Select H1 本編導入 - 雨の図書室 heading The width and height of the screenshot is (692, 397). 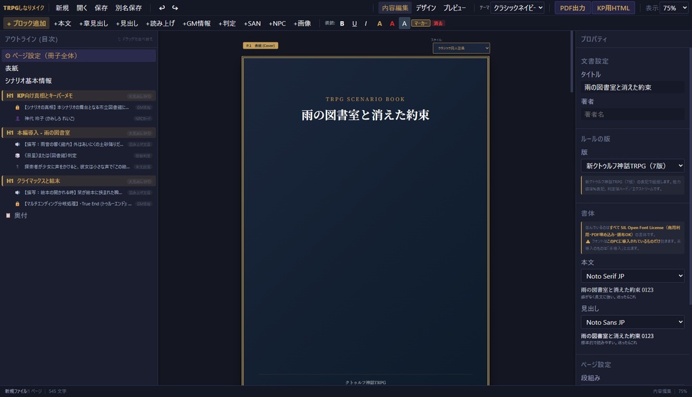click(x=78, y=133)
